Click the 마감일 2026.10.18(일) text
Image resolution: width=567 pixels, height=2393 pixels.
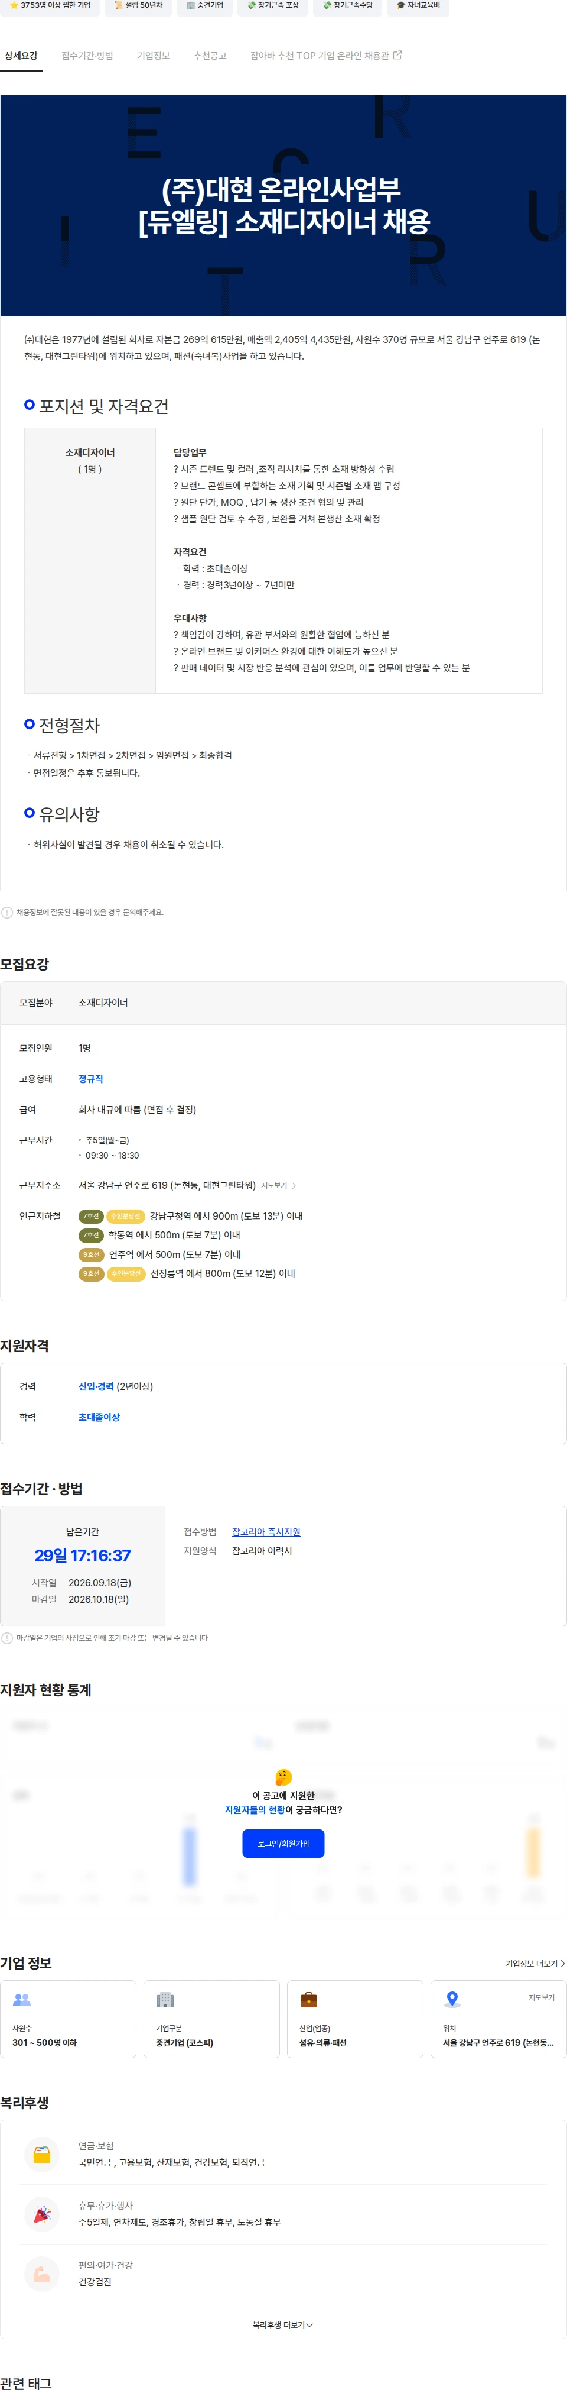pyautogui.click(x=81, y=1600)
